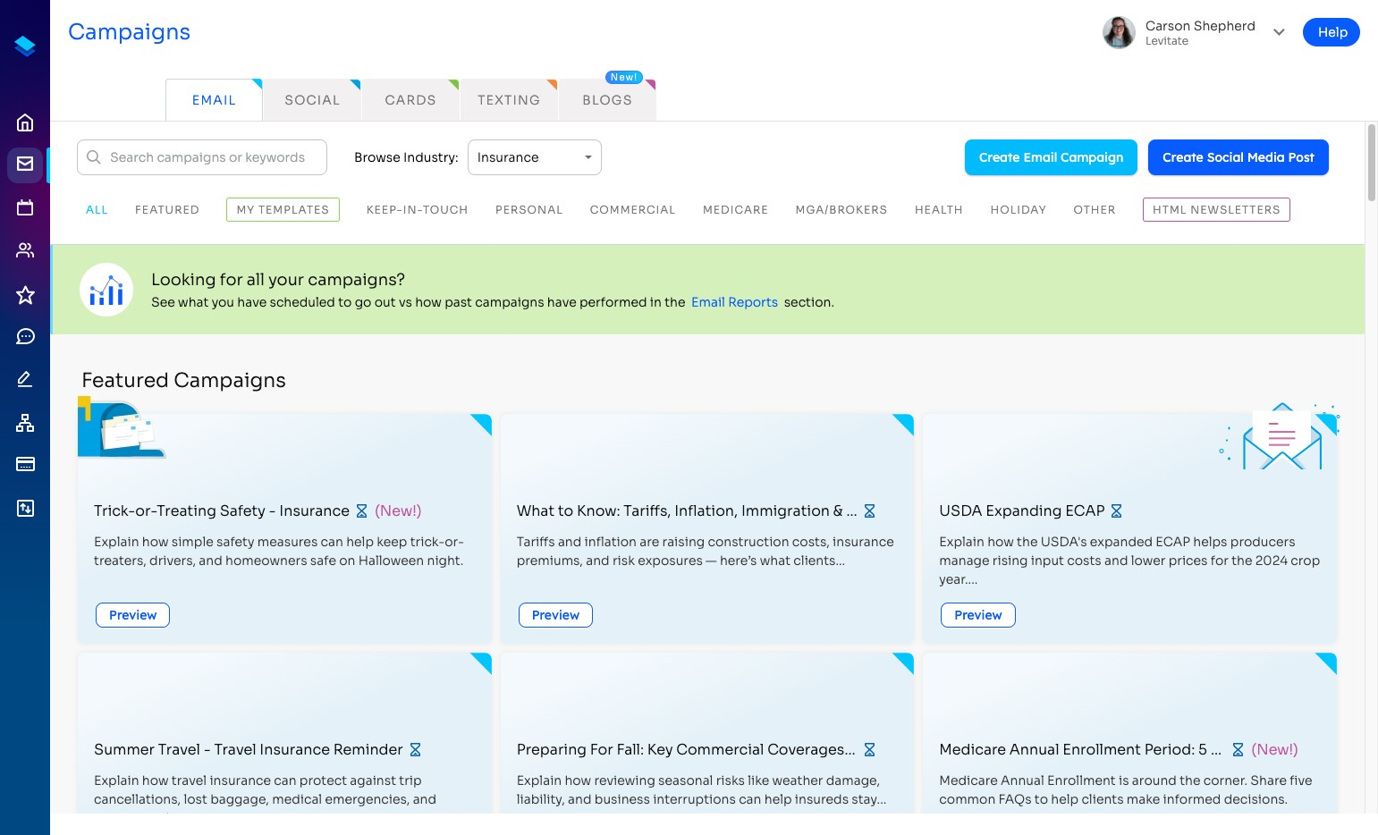Switch to the SOCIAL tab
Image resolution: width=1378 pixels, height=835 pixels.
[312, 100]
